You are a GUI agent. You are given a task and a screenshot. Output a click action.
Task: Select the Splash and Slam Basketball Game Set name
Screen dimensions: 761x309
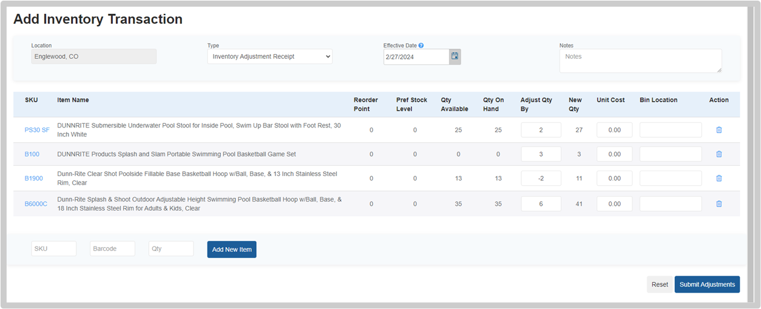pyautogui.click(x=177, y=154)
